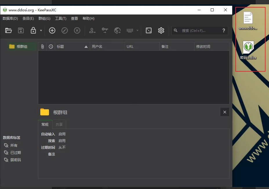Switch to the 共享 tab

[59, 124]
